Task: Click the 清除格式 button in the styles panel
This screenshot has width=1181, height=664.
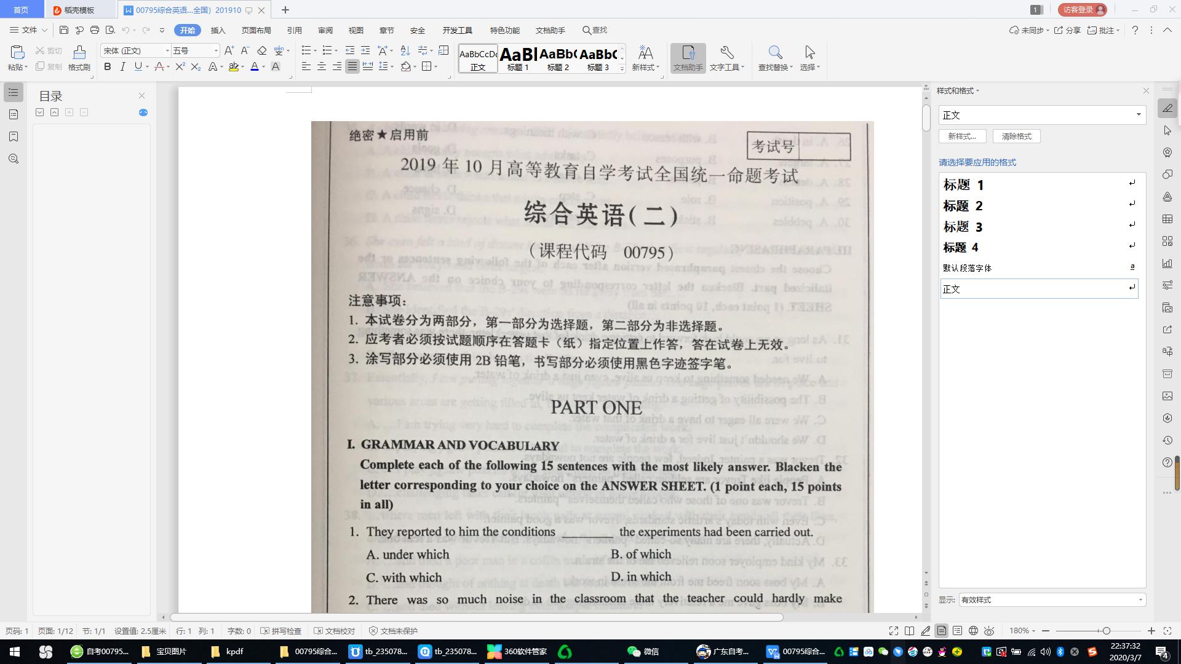Action: (1016, 136)
